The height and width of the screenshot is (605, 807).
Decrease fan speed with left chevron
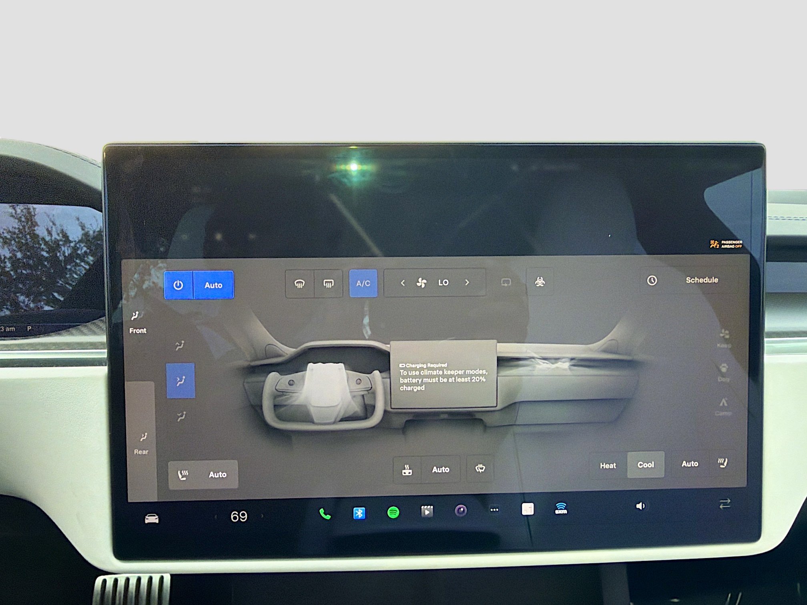pos(403,283)
